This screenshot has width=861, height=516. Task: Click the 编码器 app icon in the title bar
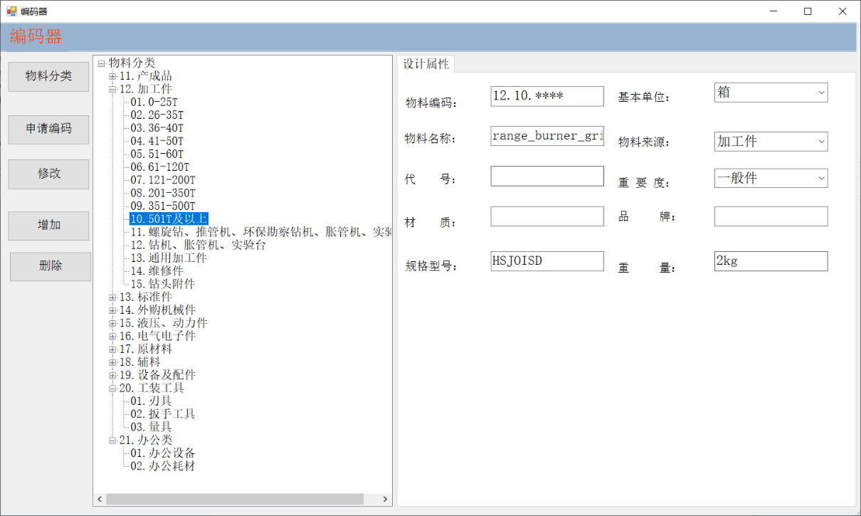click(11, 11)
